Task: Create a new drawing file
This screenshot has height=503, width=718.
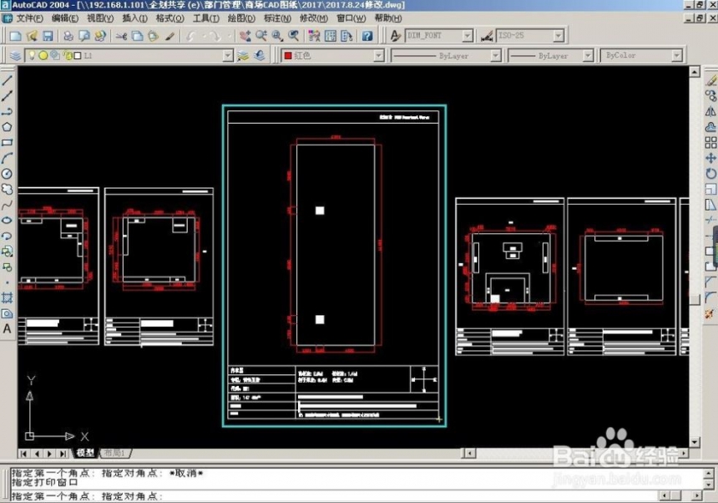Action: point(15,36)
